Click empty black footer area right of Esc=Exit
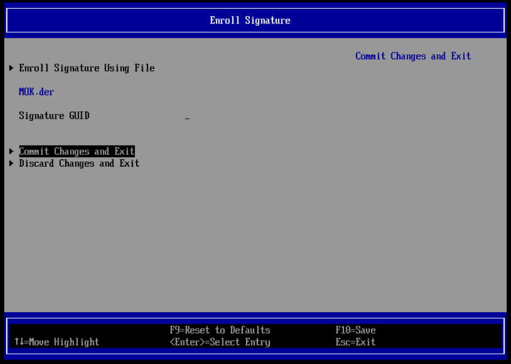 [442, 342]
